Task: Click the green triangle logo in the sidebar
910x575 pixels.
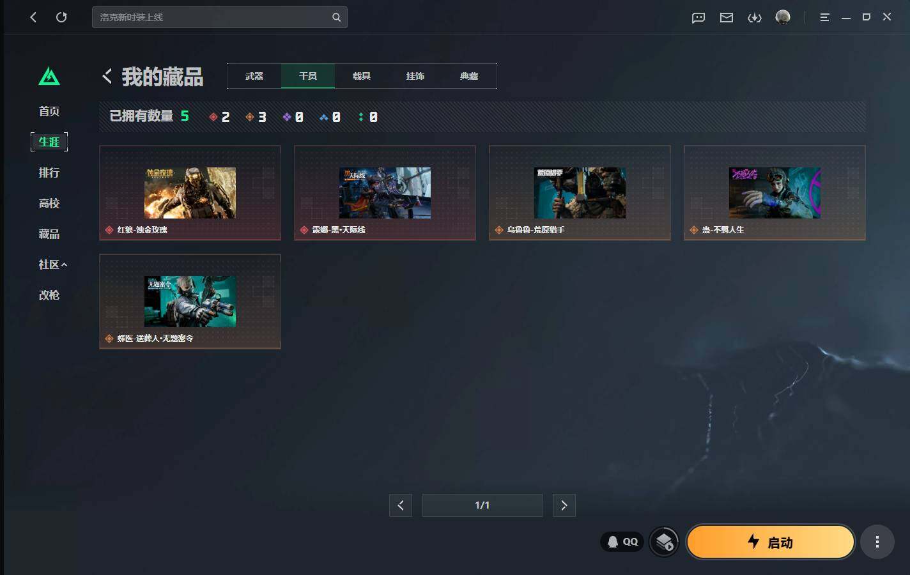Action: pos(49,77)
